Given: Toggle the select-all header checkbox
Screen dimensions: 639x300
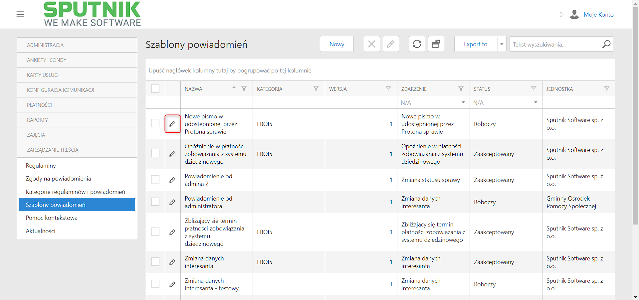Looking at the screenshot, I should (x=155, y=88).
